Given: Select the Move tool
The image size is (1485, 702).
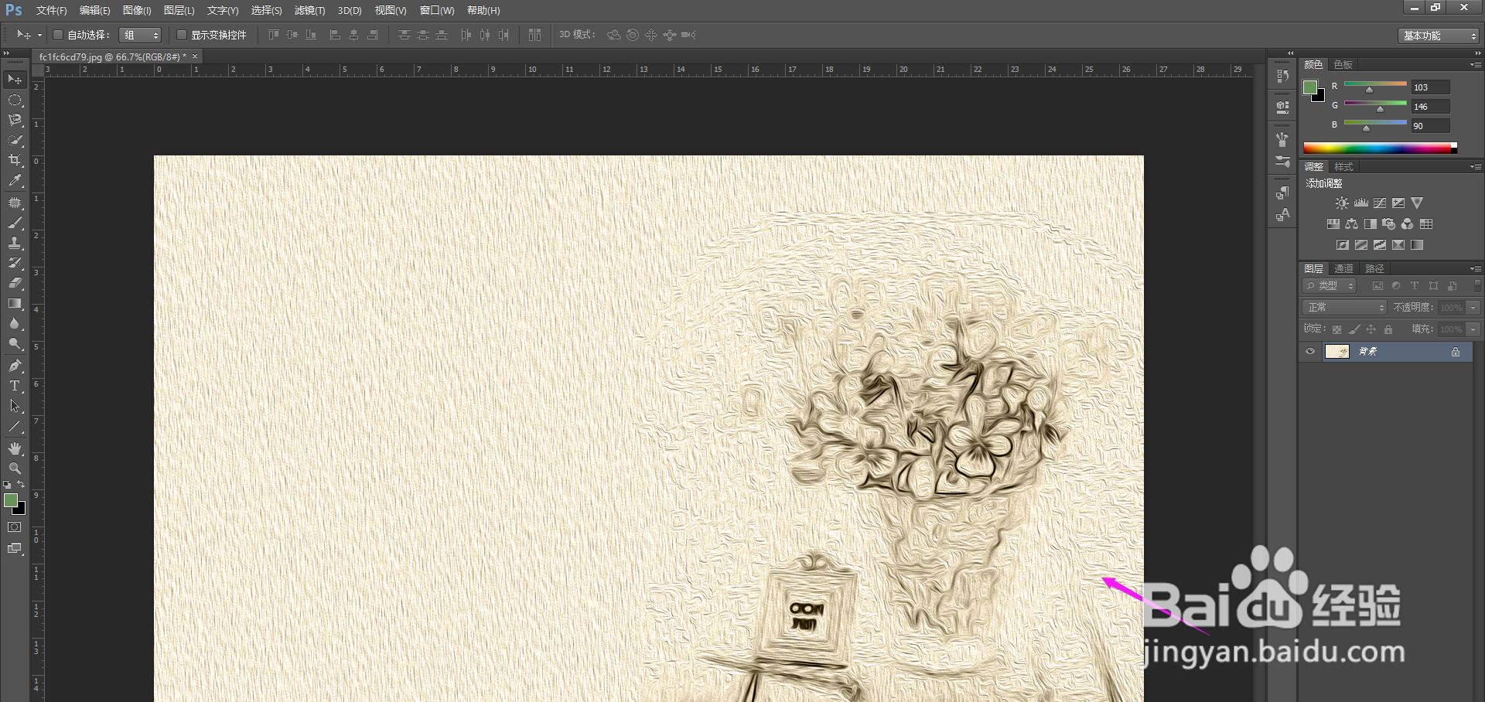Looking at the screenshot, I should (15, 80).
